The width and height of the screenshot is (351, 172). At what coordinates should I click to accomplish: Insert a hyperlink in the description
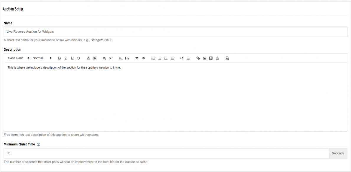coord(198,58)
